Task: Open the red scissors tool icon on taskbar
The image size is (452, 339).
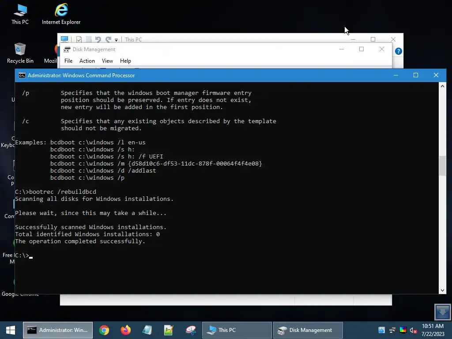Action: click(x=191, y=330)
